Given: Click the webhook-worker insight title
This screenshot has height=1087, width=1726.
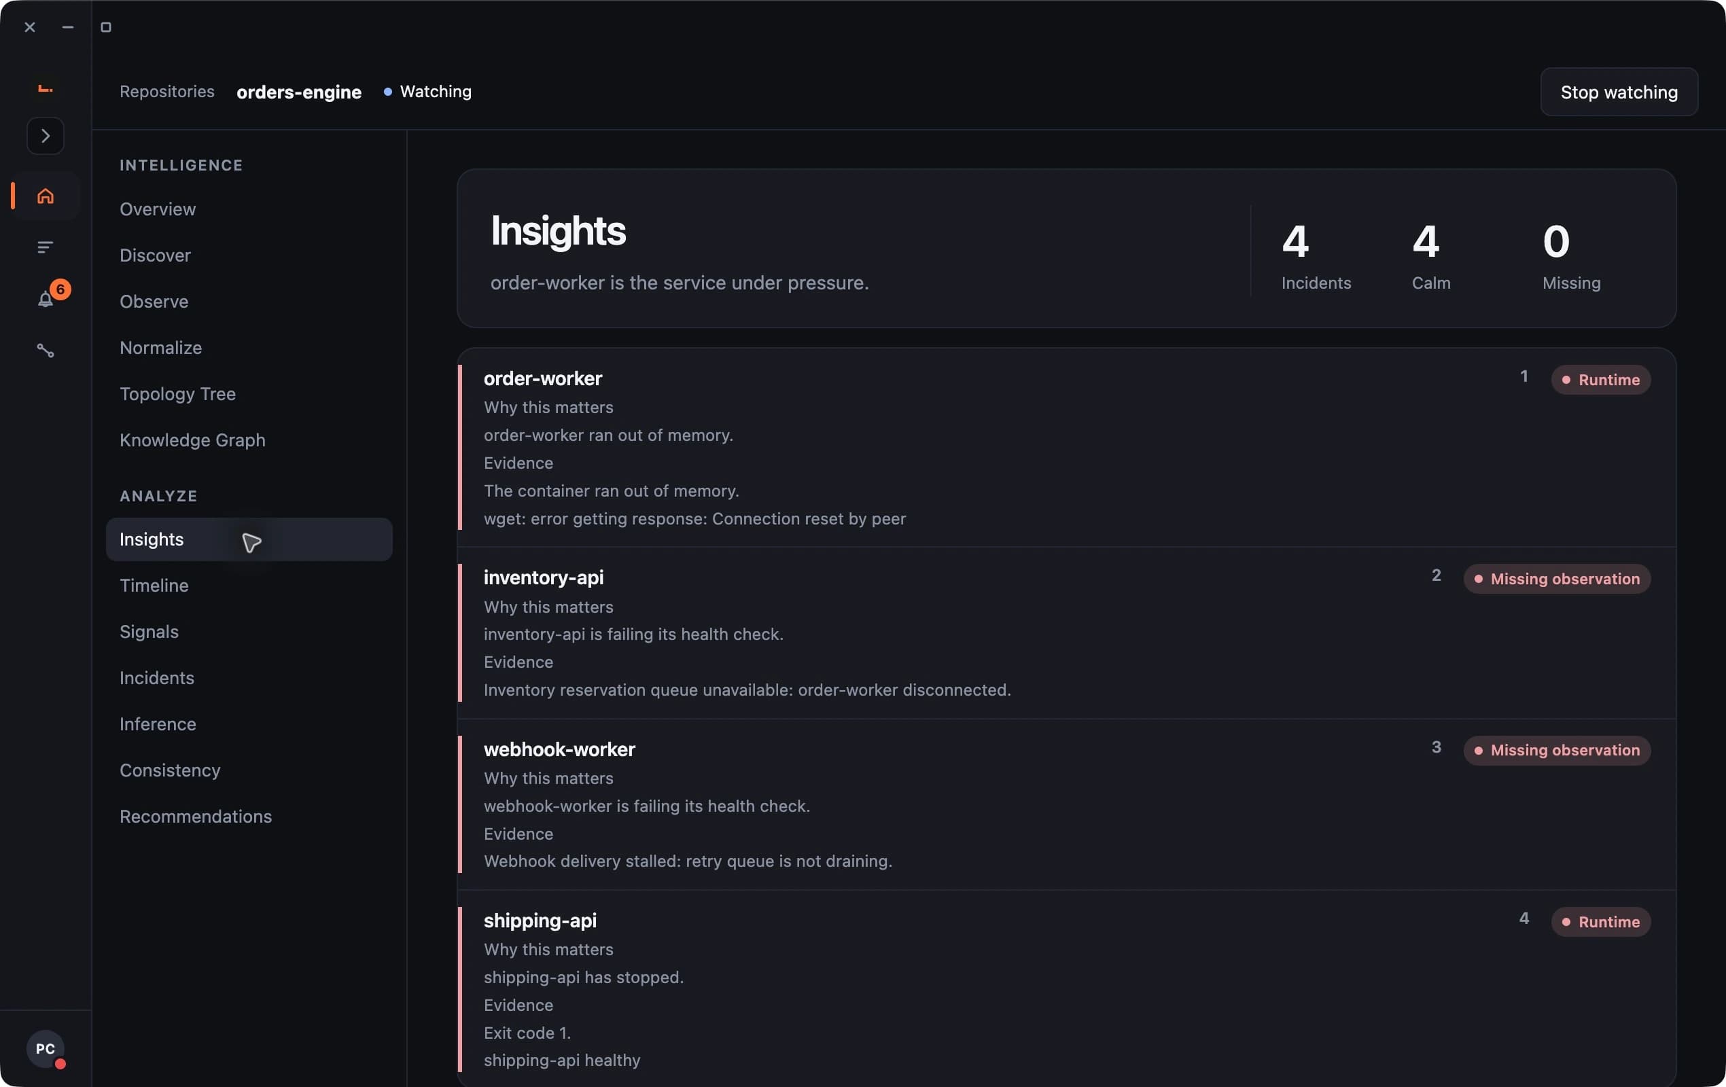Looking at the screenshot, I should coord(559,749).
